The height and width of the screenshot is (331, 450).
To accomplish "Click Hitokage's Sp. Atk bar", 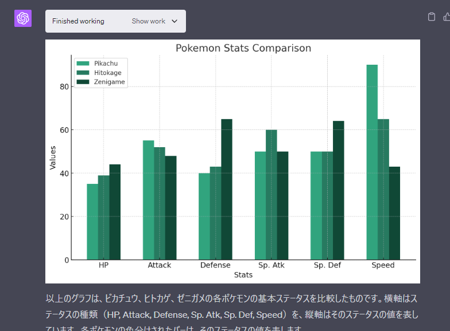I will tap(271, 195).
